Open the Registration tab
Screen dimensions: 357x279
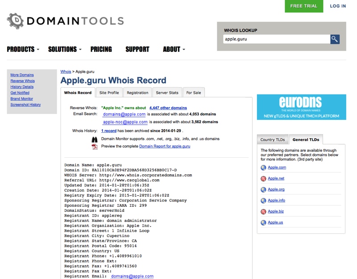click(x=137, y=93)
